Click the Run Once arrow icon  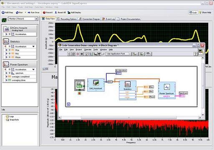coord(29,12)
